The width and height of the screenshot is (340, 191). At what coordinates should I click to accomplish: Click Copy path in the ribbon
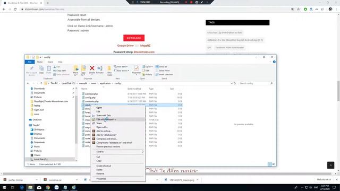coord(59,71)
